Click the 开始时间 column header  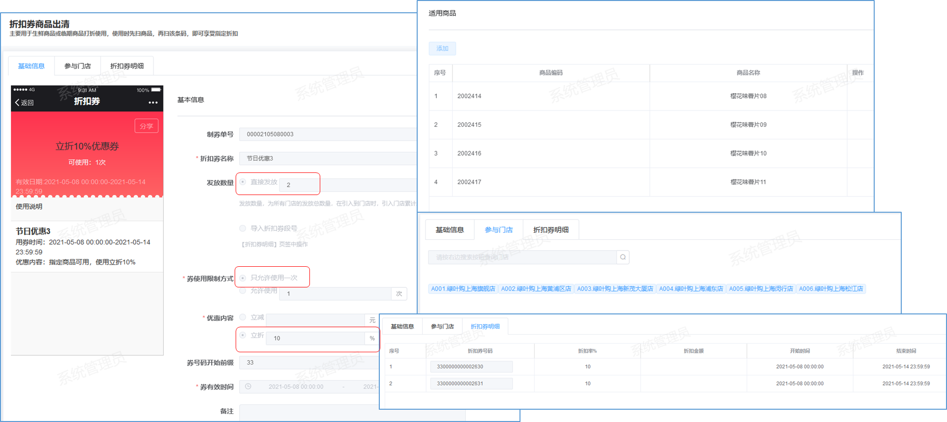click(800, 351)
